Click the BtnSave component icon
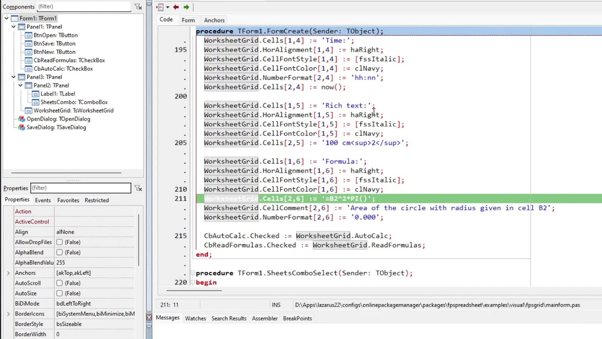This screenshot has width=602, height=339. (29, 44)
